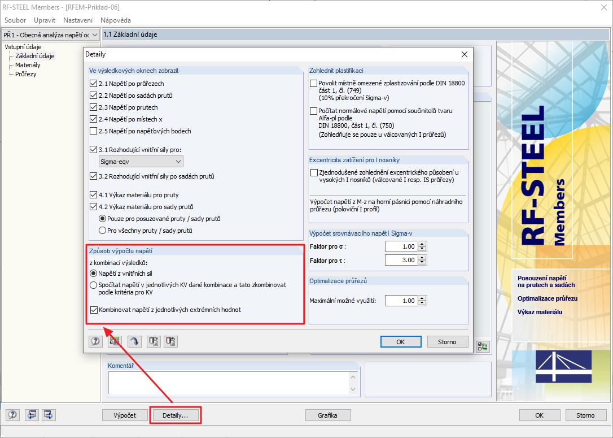Uncheck 2.4 Napětí po místech x
This screenshot has width=613, height=438.
click(x=94, y=119)
